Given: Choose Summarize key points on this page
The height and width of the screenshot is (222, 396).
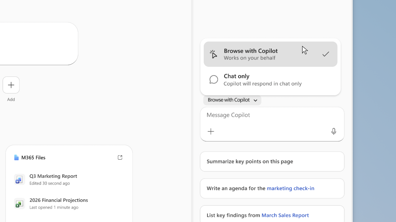Looking at the screenshot, I should click(x=272, y=161).
